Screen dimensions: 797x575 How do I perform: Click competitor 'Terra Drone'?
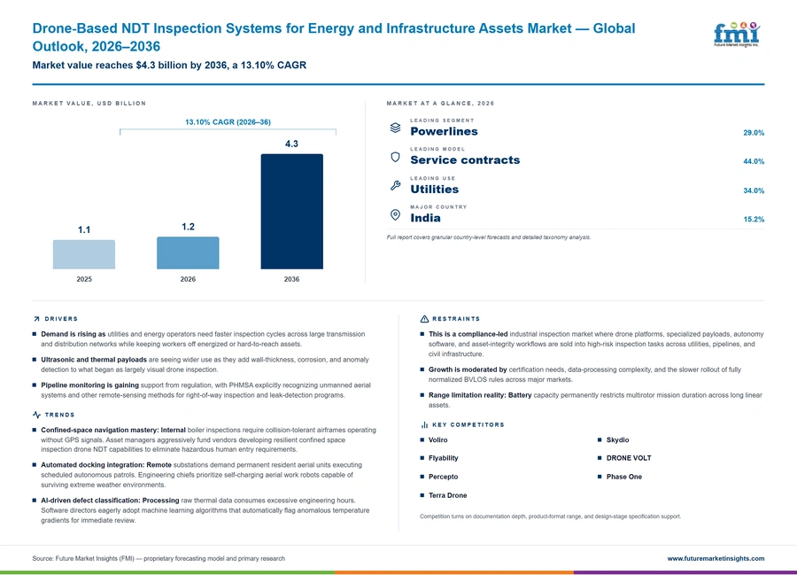click(447, 495)
